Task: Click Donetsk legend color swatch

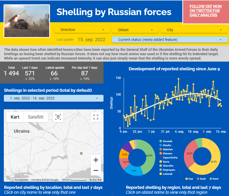Action: tap(161, 141)
